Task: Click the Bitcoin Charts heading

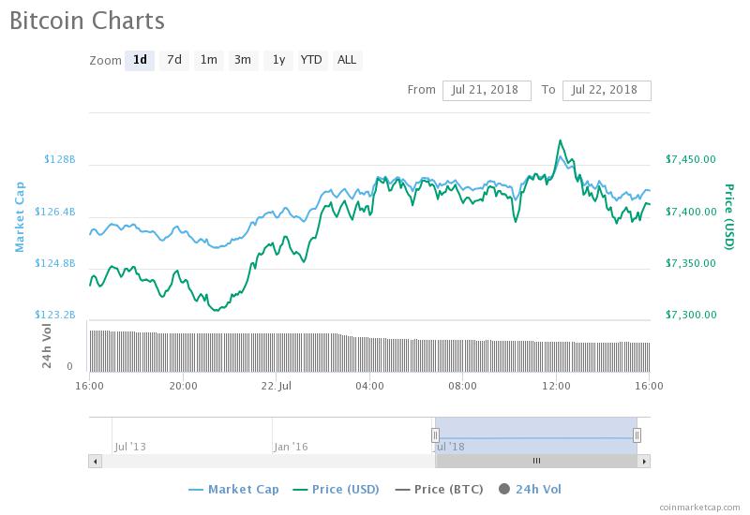Action: click(87, 21)
